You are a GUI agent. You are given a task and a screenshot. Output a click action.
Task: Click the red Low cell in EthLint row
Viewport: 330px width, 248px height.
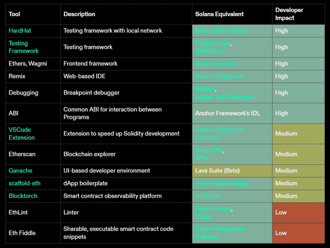298,213
